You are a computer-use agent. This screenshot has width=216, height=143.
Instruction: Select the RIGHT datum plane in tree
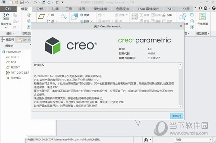point(13,57)
